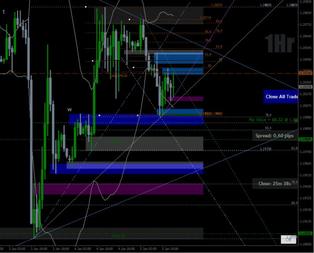Click the Daily S2 label

tap(119, 236)
